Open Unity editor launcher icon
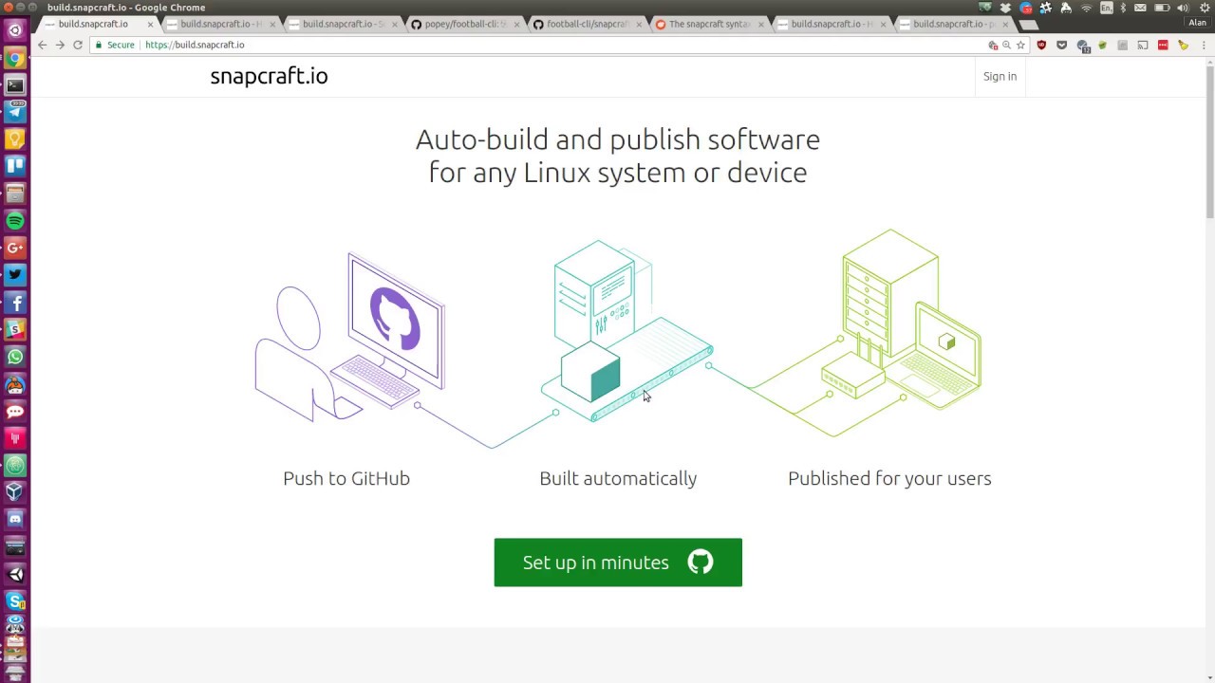Image resolution: width=1215 pixels, height=683 pixels. point(15,574)
